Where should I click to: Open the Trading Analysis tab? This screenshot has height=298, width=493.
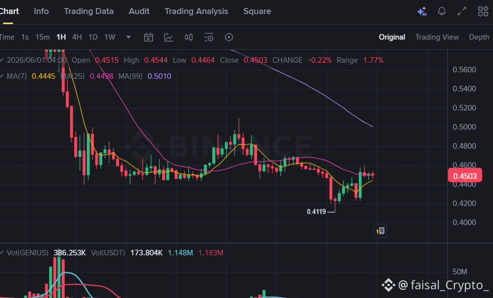(196, 12)
